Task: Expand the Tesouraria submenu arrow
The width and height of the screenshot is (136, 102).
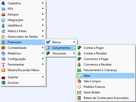Action: [x=74, y=53]
